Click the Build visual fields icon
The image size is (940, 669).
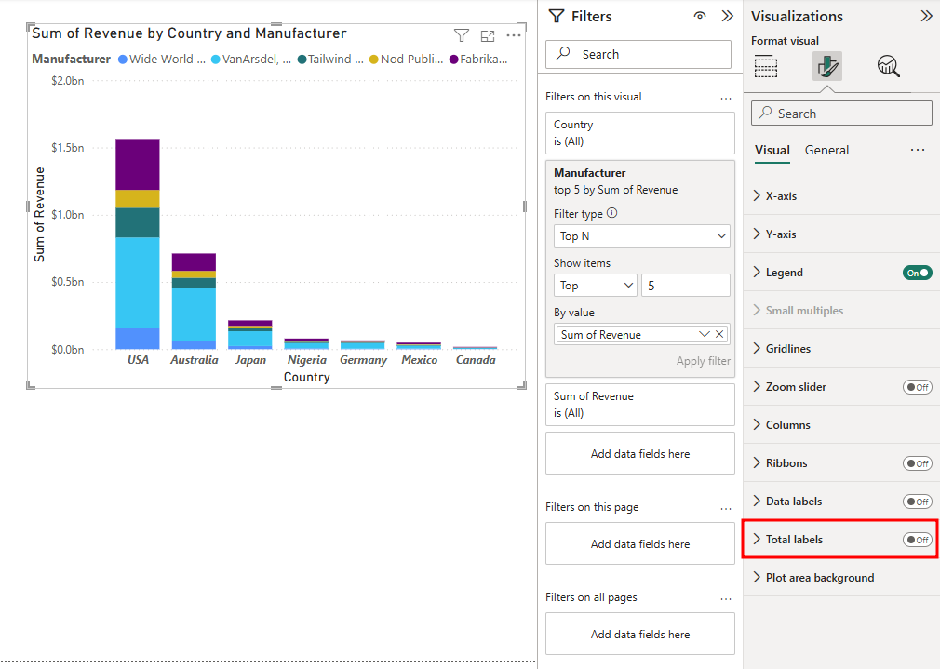pos(766,66)
